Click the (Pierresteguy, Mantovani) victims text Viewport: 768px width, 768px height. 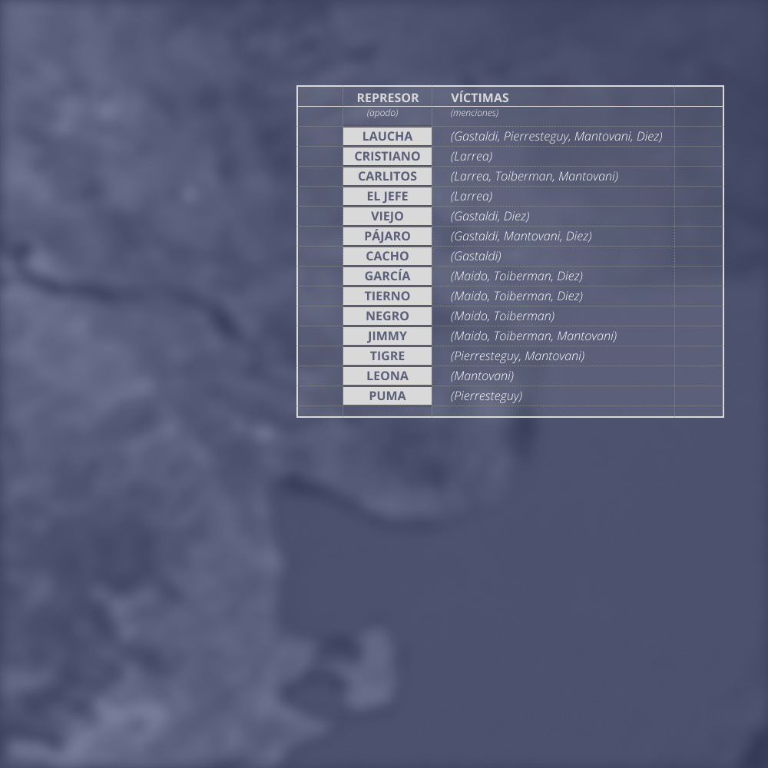click(517, 356)
